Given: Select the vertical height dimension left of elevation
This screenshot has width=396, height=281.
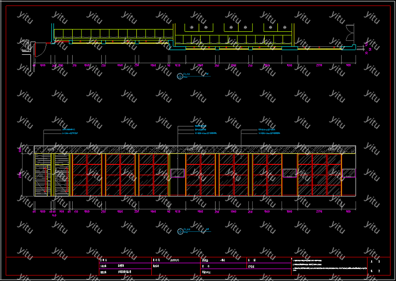Looking at the screenshot, I should [x=20, y=174].
